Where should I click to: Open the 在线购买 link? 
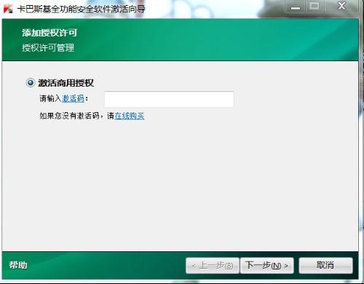click(130, 116)
